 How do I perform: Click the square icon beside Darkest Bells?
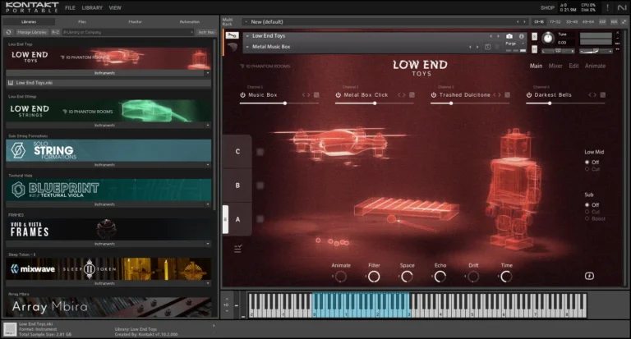603,95
